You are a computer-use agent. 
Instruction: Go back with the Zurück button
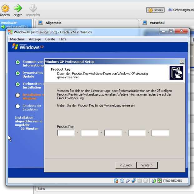tap(126, 165)
